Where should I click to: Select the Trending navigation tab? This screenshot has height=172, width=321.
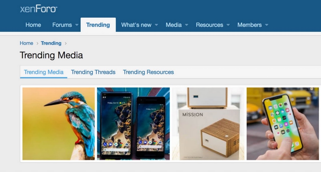(98, 25)
